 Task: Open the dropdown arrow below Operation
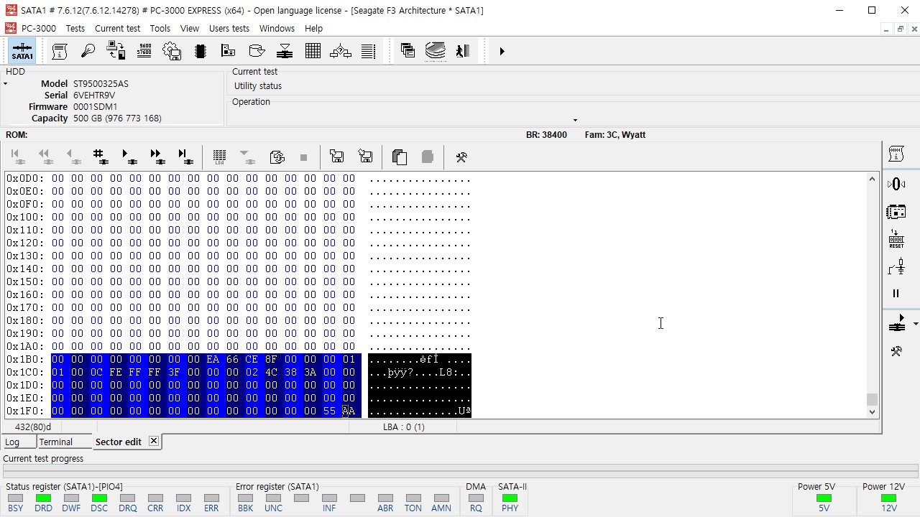click(x=574, y=120)
